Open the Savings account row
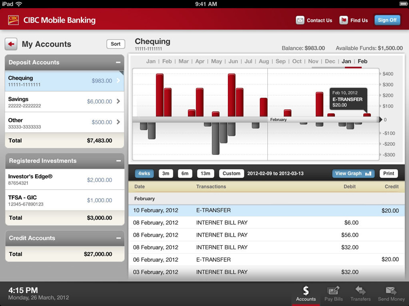Image resolution: width=409 pixels, height=306 pixels. (x=64, y=102)
